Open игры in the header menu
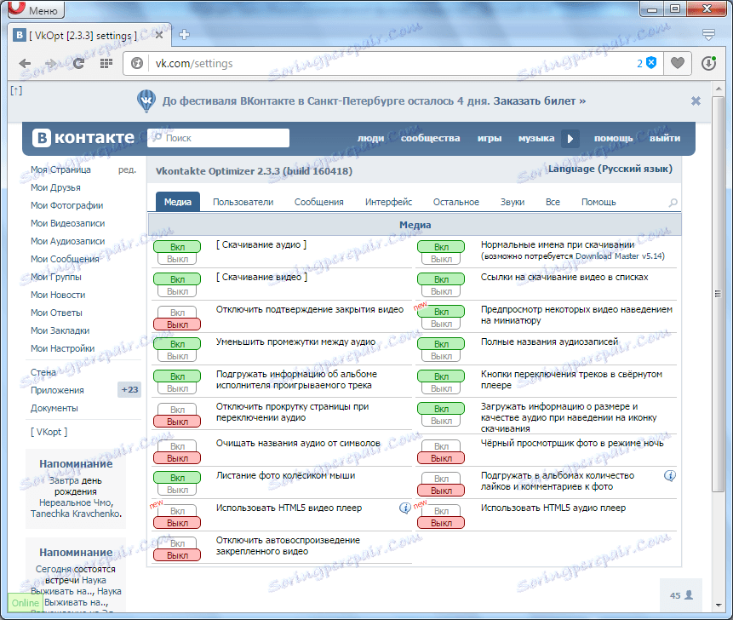 pyautogui.click(x=490, y=139)
